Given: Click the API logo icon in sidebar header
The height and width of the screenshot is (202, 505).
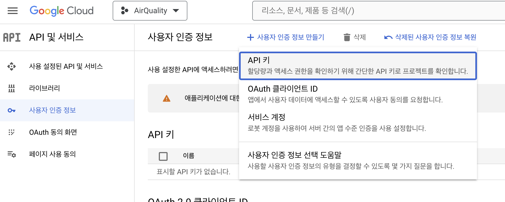Looking at the screenshot, I should pyautogui.click(x=12, y=37).
